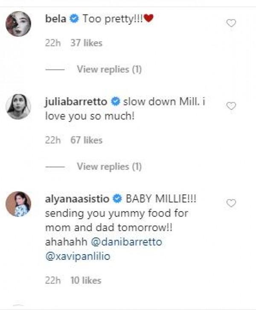The width and height of the screenshot is (256, 310).
Task: See the 10 likes on alyanaasistio's comment
Action: click(87, 280)
